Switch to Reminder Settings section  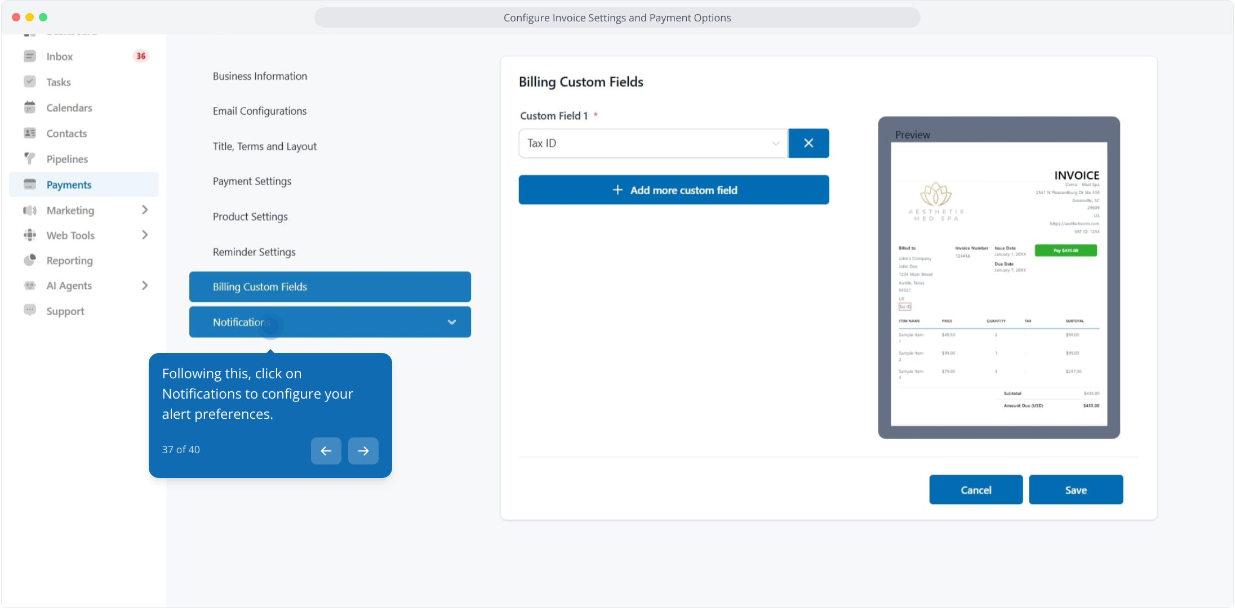(x=254, y=252)
